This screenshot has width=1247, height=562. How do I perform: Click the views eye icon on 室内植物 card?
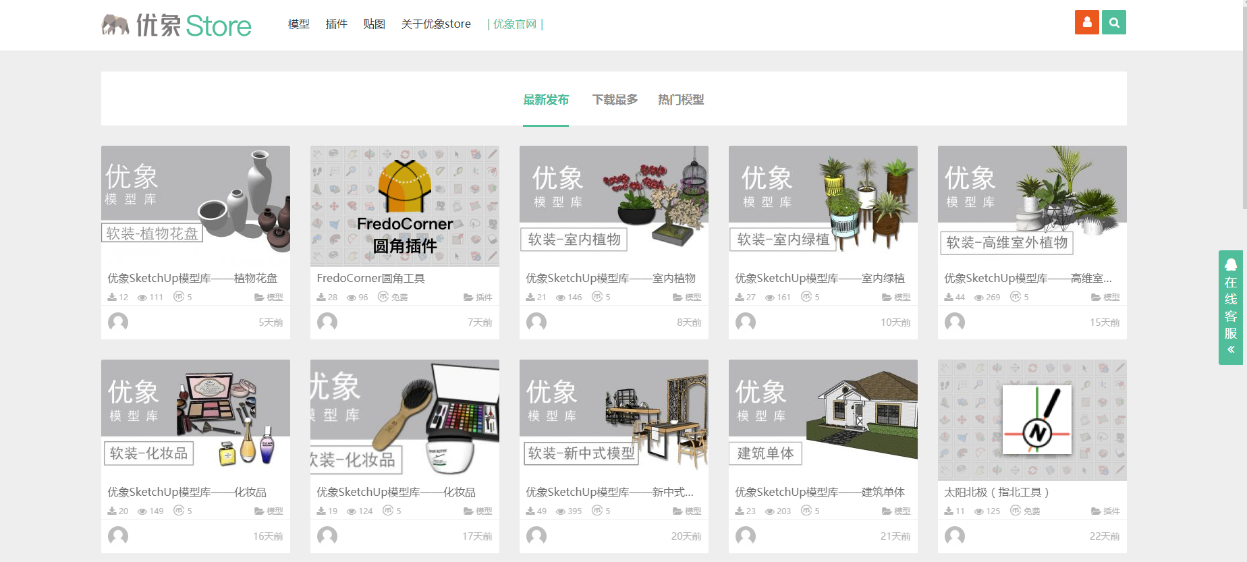[x=561, y=297]
